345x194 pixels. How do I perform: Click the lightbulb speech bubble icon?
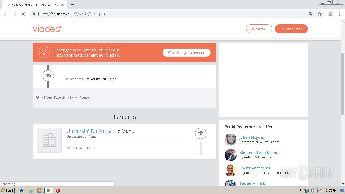point(44,52)
